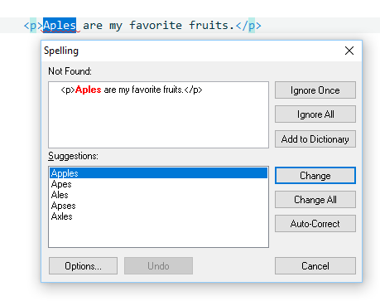The width and height of the screenshot is (380, 301).
Task: Click the Ignore Once button
Action: pos(315,90)
